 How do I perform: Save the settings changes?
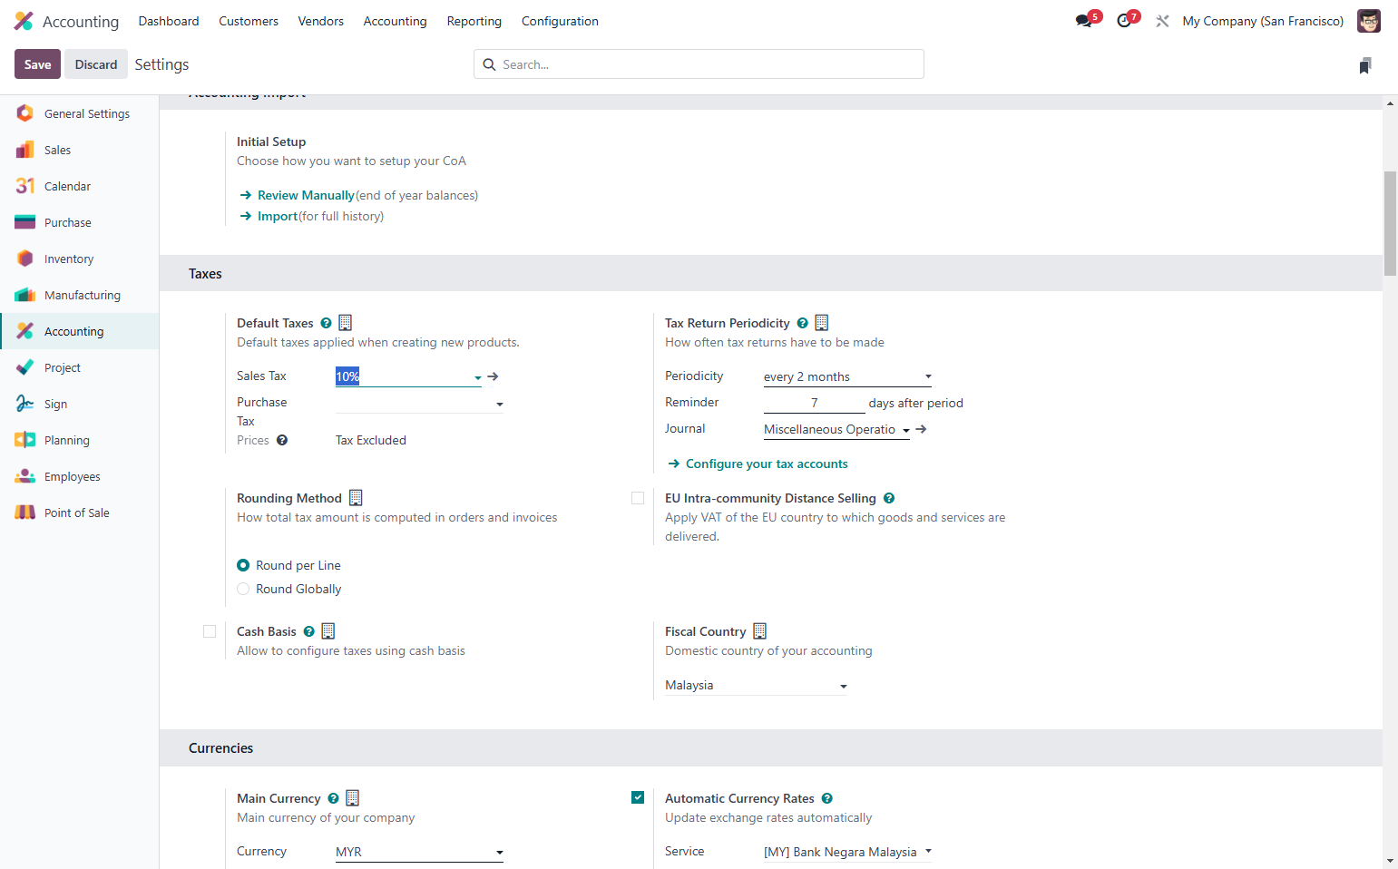click(37, 64)
